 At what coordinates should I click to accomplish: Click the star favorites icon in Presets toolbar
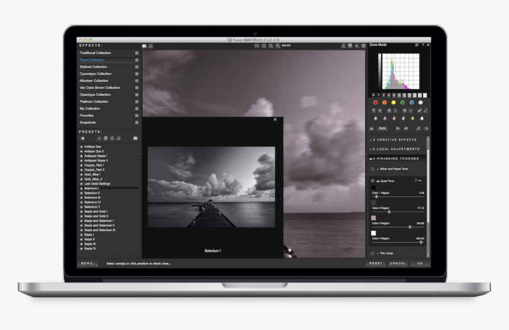(83, 139)
